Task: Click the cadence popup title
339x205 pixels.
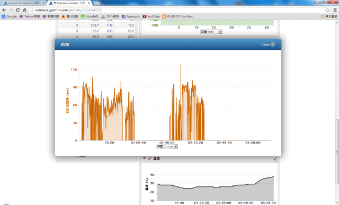Action: (x=65, y=44)
